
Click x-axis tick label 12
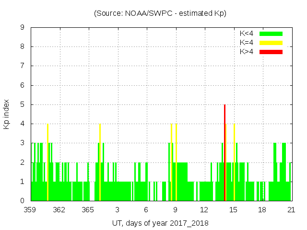click(204, 210)
